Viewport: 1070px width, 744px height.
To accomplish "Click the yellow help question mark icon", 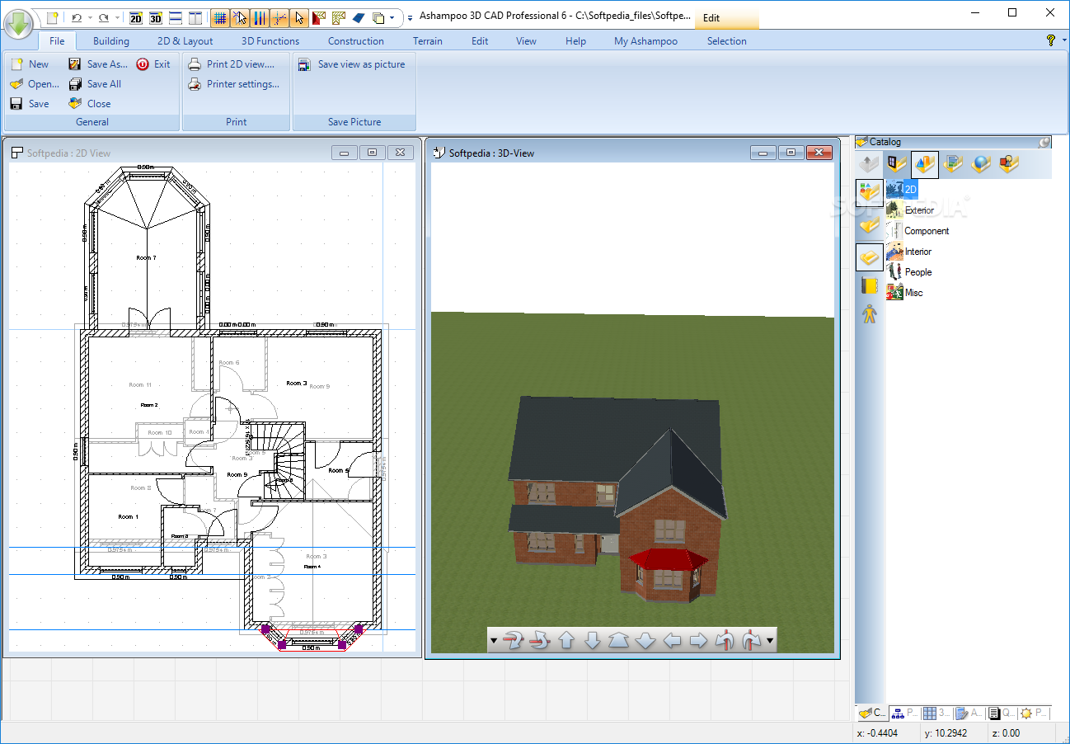I will coord(1051,40).
